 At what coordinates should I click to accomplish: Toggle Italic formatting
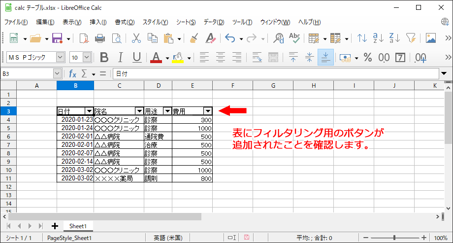pyautogui.click(x=121, y=57)
